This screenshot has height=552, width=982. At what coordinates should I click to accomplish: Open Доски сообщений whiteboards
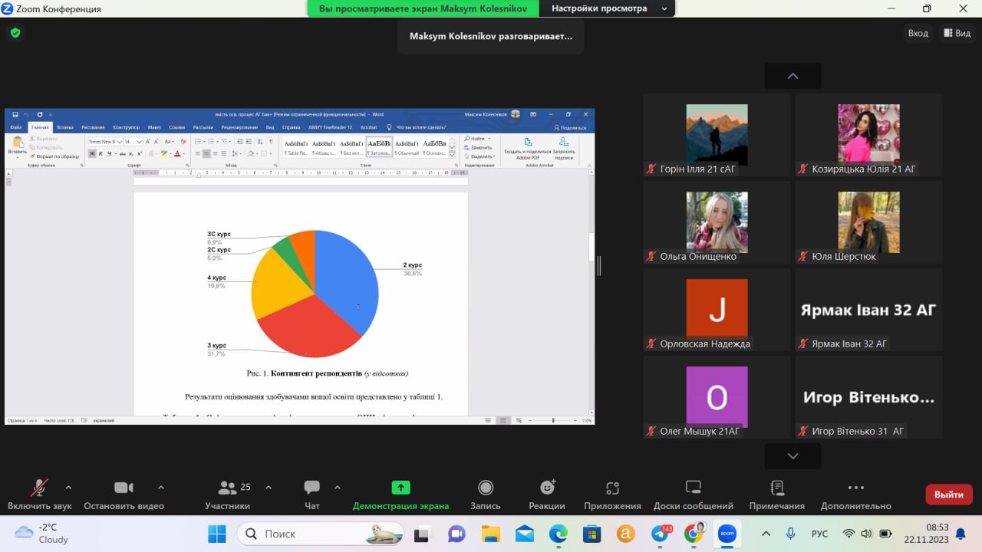[693, 495]
